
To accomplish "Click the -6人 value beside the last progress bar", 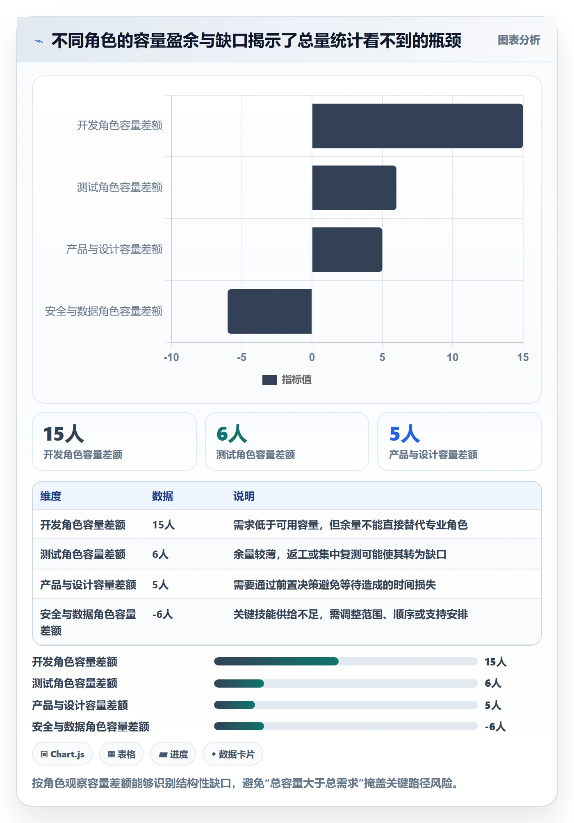I will pos(495,727).
